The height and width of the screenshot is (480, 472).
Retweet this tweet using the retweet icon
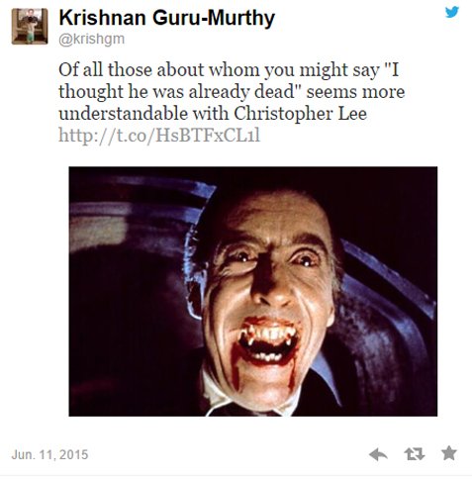[x=415, y=454]
